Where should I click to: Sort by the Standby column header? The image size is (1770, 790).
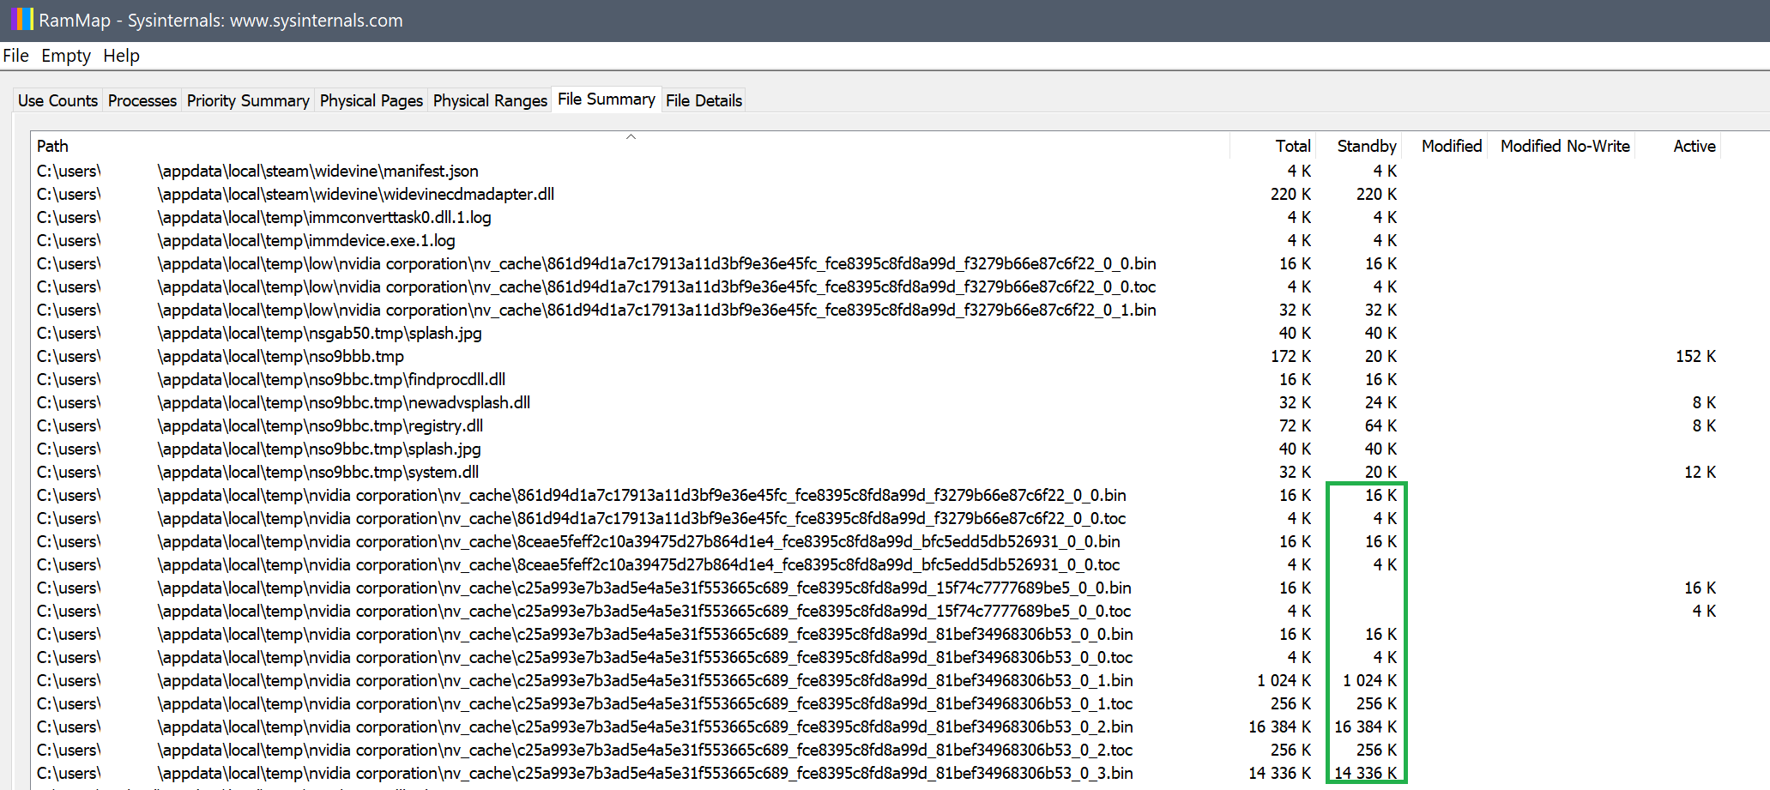1358,146
